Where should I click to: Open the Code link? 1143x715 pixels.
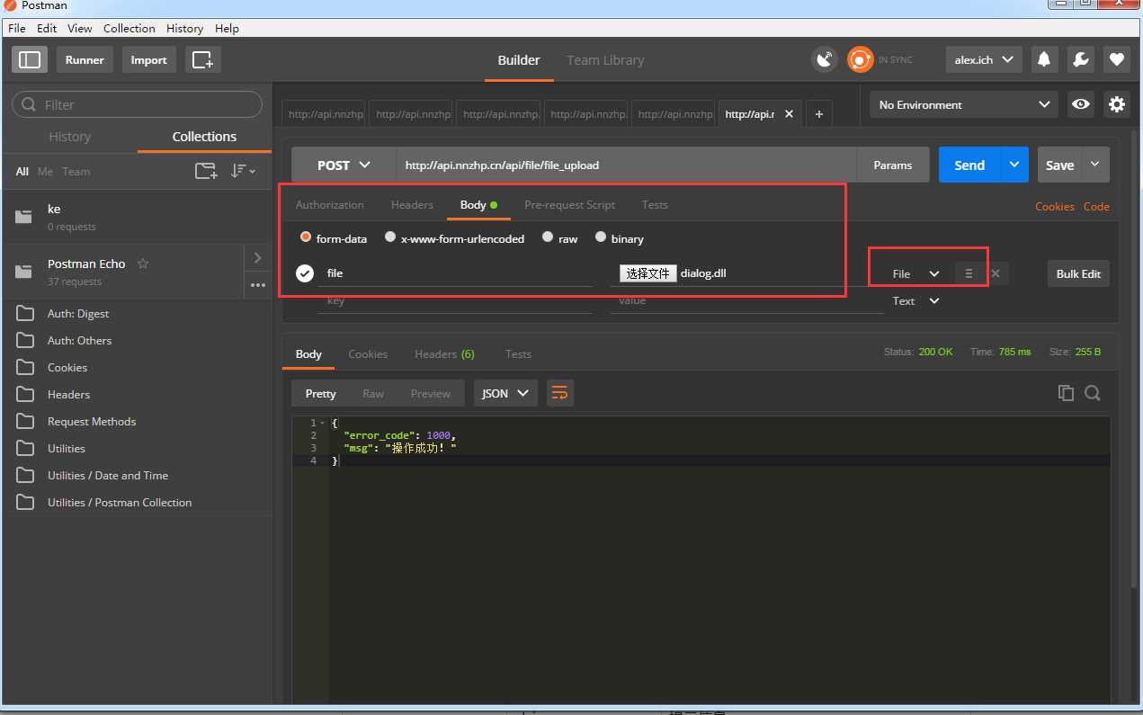[1096, 206]
